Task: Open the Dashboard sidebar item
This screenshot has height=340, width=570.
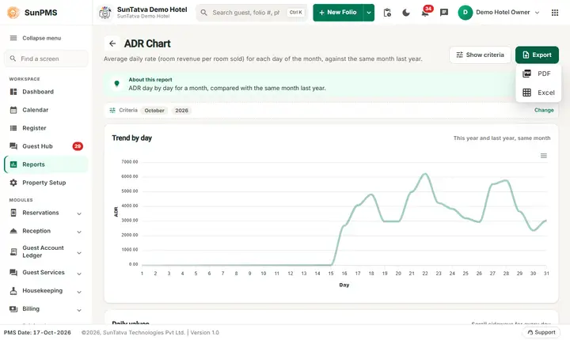Action: tap(46, 92)
